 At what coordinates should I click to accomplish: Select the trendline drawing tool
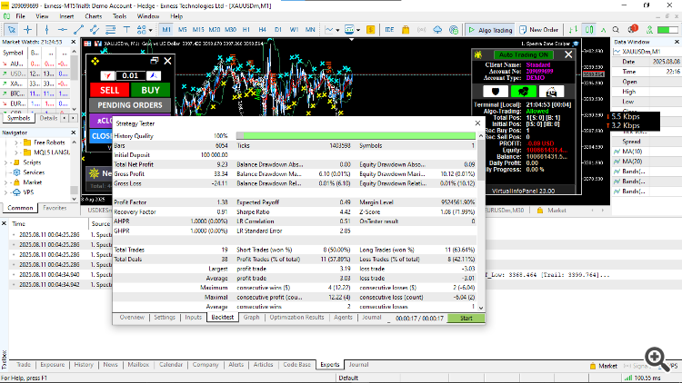pos(78,30)
